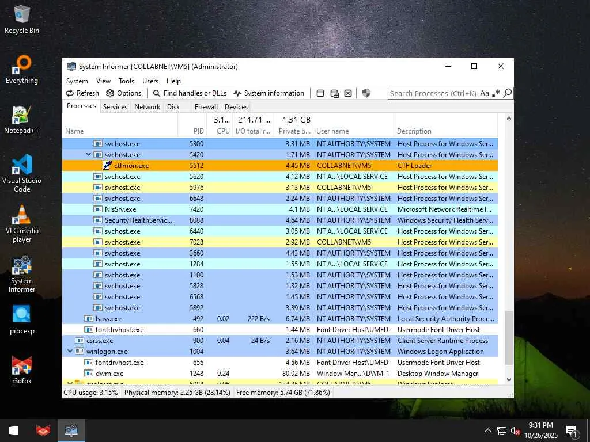Toggle case-sensitive search (Aa)
This screenshot has height=442, width=590.
pyautogui.click(x=485, y=93)
